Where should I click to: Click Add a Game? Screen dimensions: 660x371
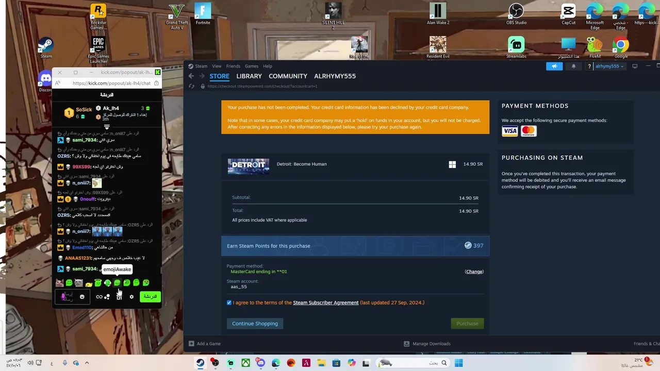click(x=205, y=344)
